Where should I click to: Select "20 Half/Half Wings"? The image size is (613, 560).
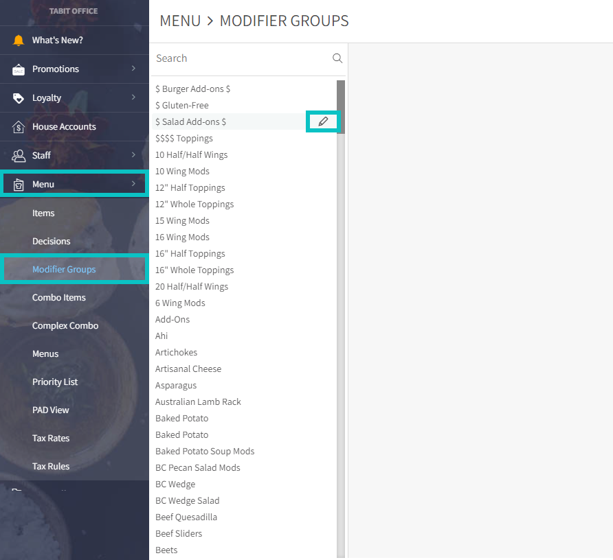tap(192, 287)
